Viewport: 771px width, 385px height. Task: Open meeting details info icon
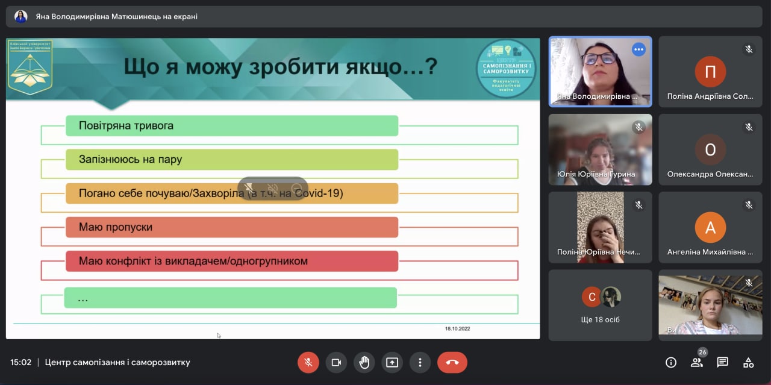tap(670, 362)
